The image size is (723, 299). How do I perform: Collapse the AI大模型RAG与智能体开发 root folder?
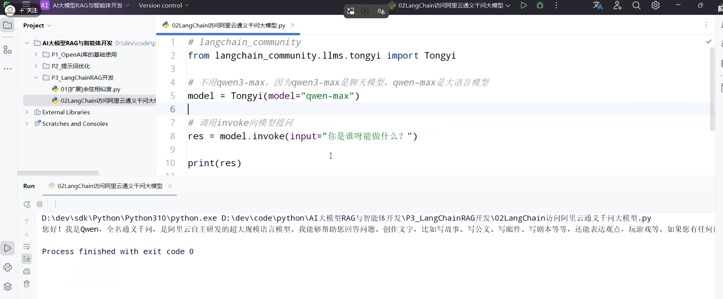click(27, 43)
